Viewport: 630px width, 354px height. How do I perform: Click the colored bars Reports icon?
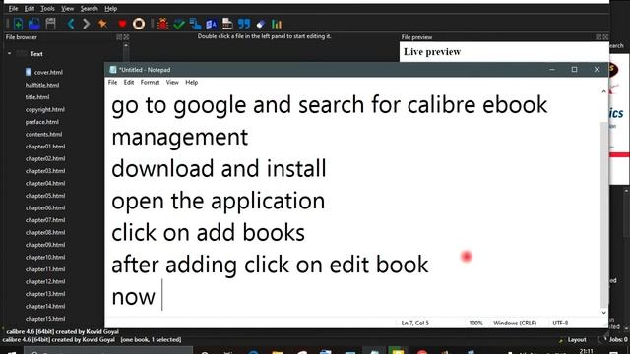pyautogui.click(x=277, y=24)
